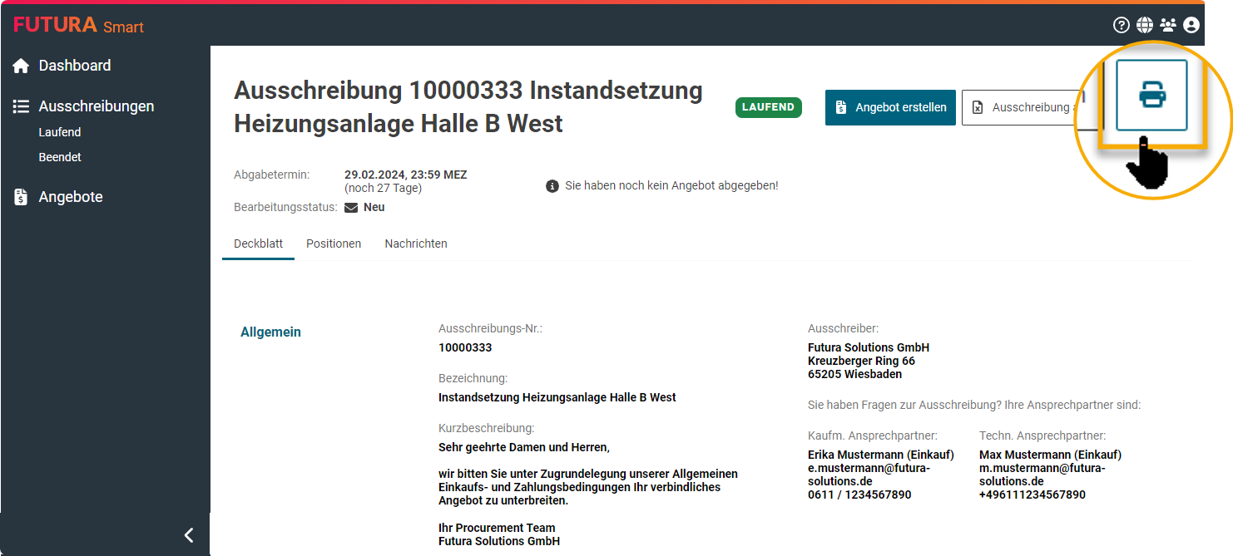Click the globe language icon
The width and height of the screenshot is (1233, 556).
click(x=1145, y=25)
